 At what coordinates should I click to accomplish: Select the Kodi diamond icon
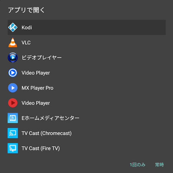pos(13,27)
